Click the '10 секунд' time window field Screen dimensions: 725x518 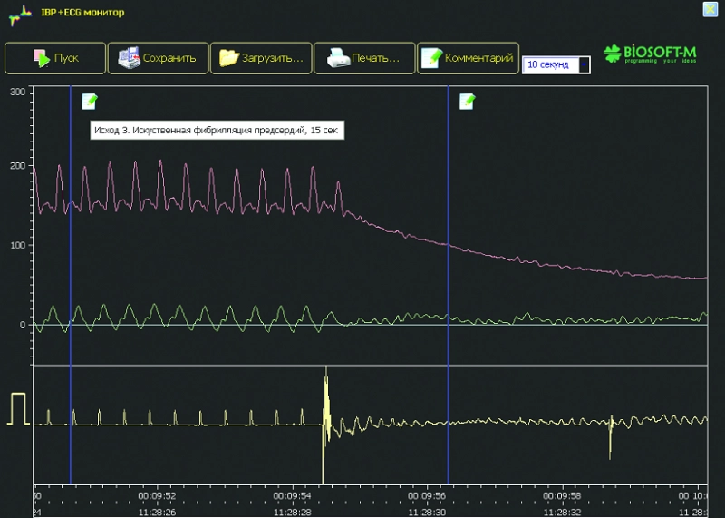click(550, 64)
